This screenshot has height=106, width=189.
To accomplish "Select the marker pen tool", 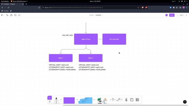I will click(56, 100).
